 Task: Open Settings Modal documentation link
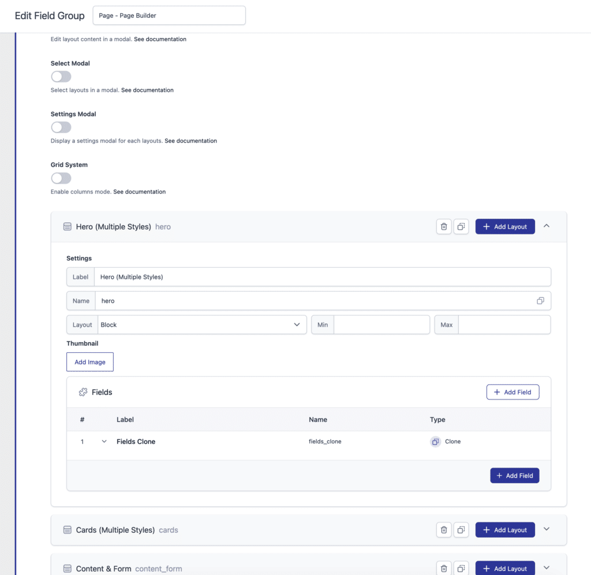point(190,141)
